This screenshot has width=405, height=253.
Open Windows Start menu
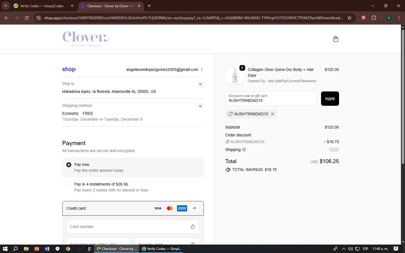tap(5, 249)
